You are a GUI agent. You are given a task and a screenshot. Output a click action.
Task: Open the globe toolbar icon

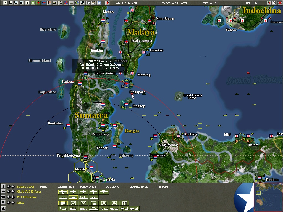pyautogui.click(x=77, y=3)
